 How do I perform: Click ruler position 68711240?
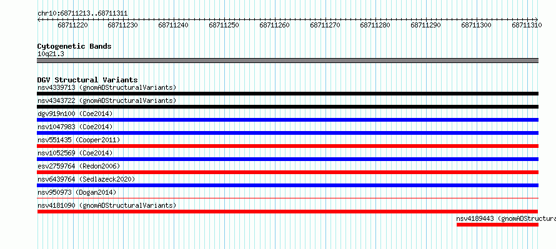click(x=174, y=25)
